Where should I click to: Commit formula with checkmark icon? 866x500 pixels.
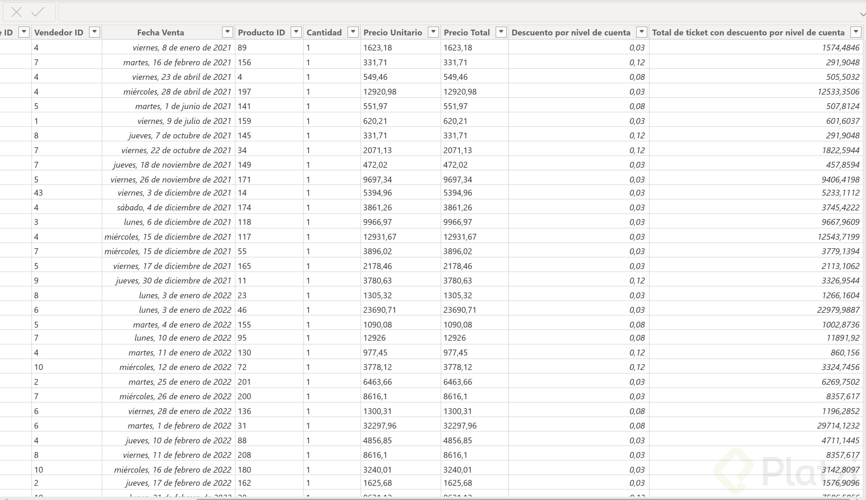coord(38,12)
